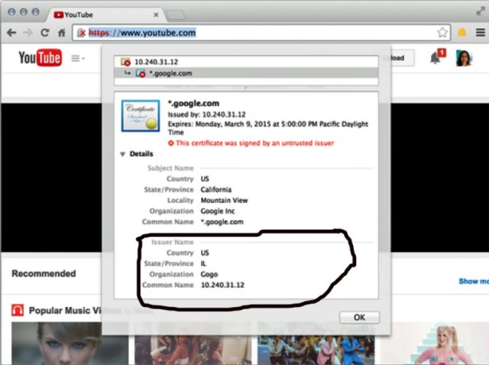
Task: Open the notifications bell icon
Action: click(x=435, y=58)
